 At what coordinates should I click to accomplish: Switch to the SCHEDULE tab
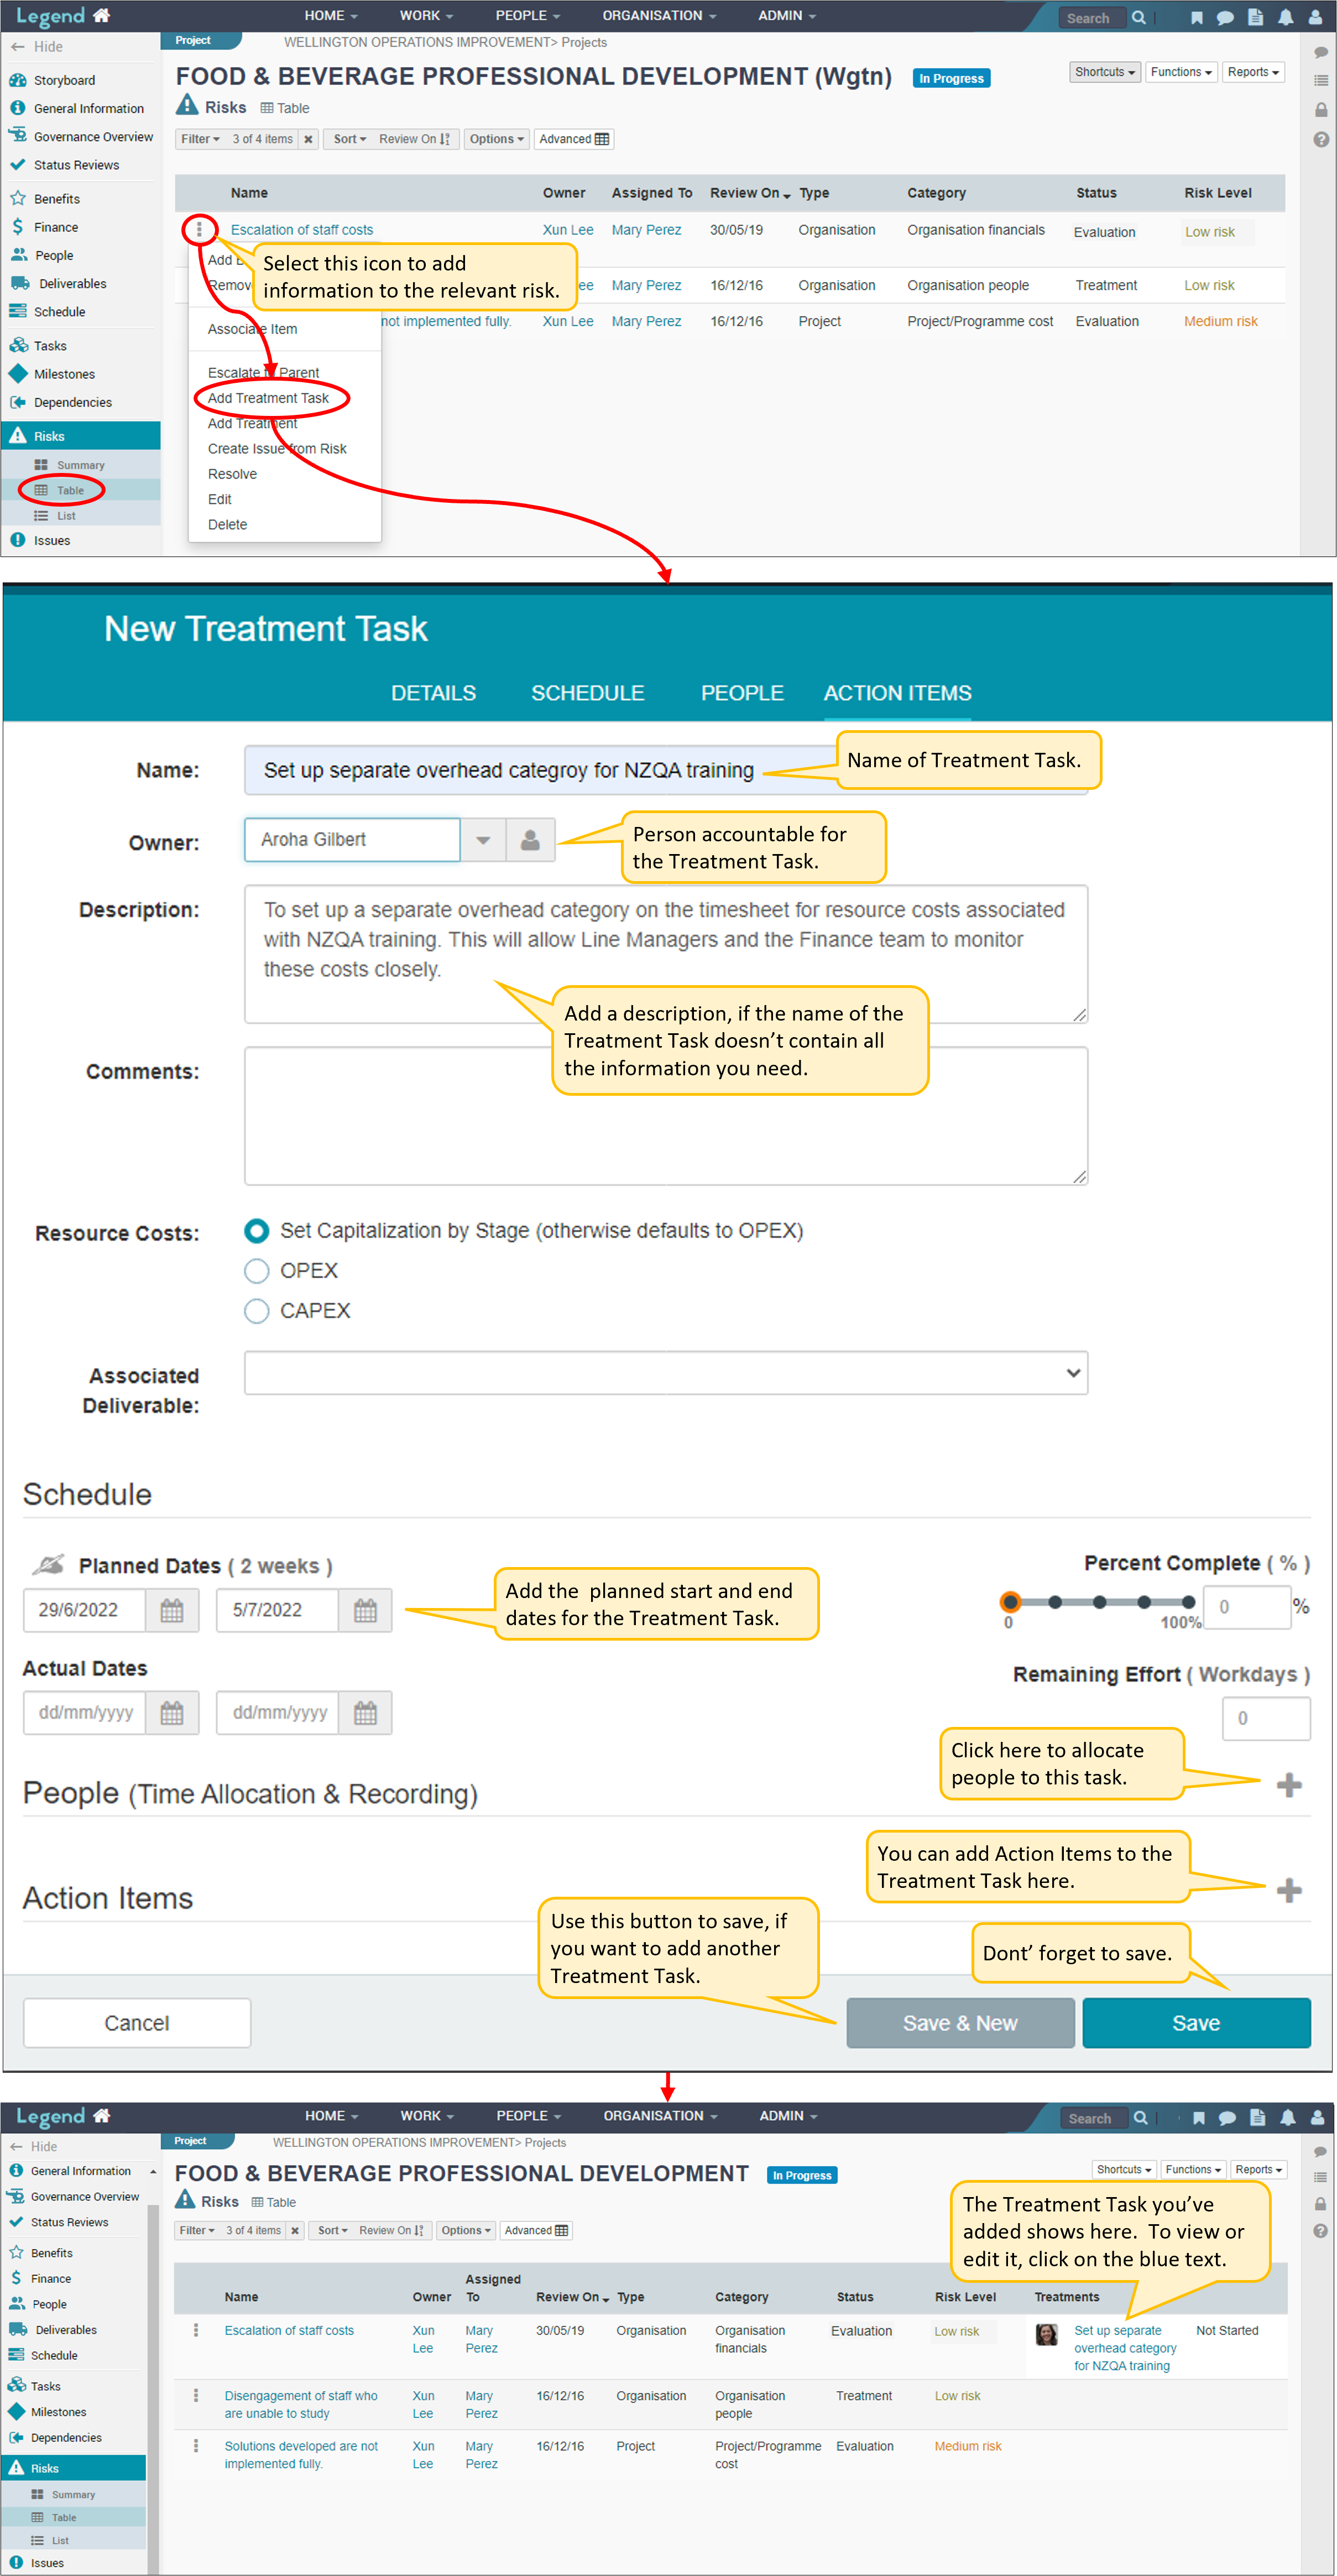(x=588, y=693)
